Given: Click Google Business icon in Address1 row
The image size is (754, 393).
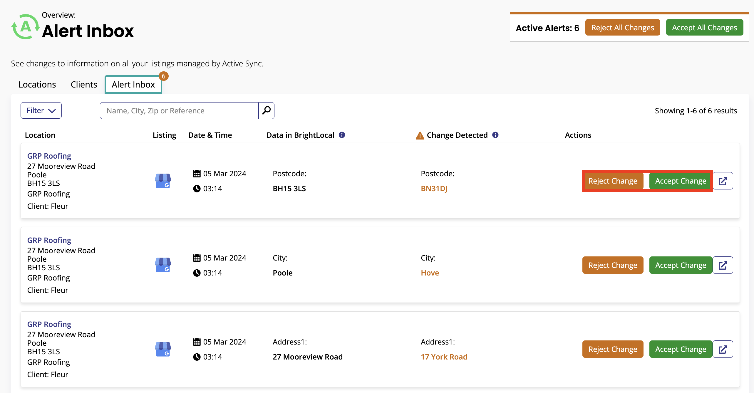Looking at the screenshot, I should 163,349.
